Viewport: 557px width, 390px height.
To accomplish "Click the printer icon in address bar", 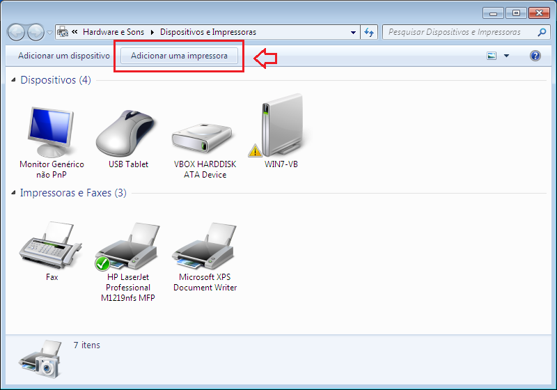I will click(x=63, y=32).
